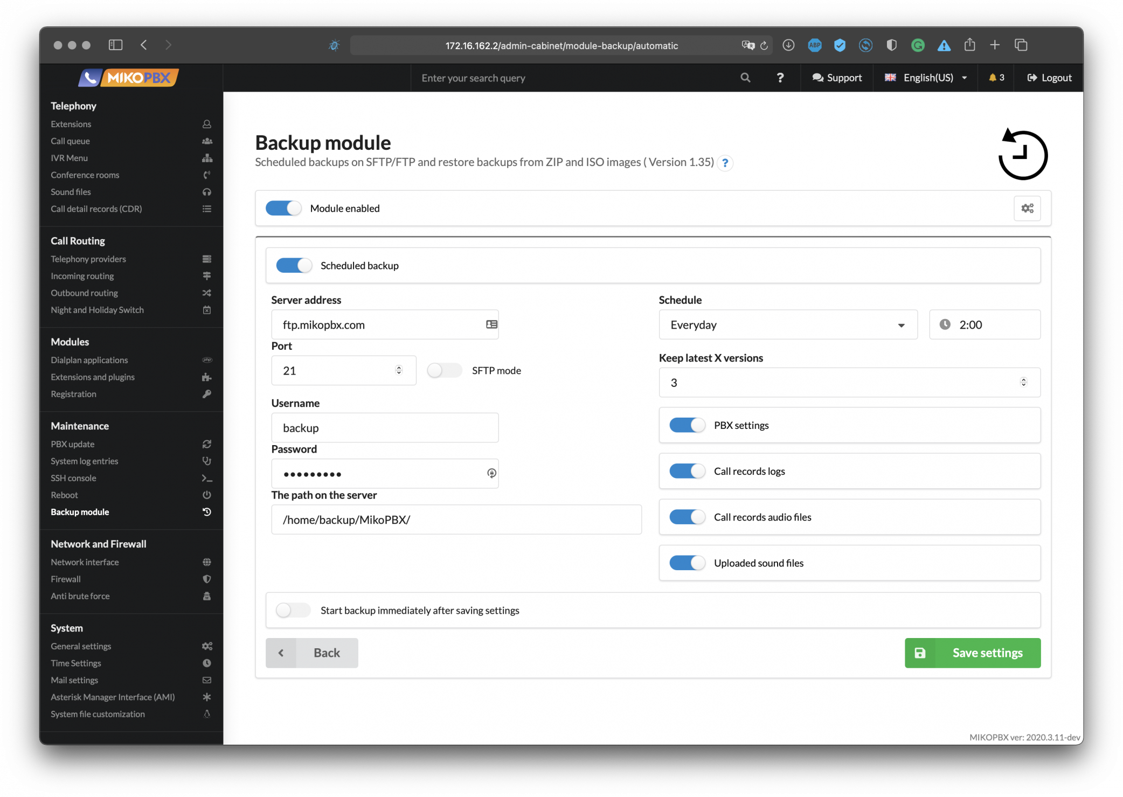
Task: Toggle Start backup immediately after saving settings
Action: tap(293, 610)
